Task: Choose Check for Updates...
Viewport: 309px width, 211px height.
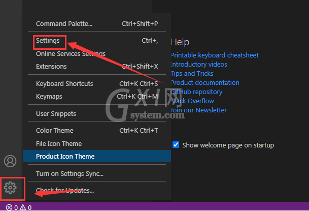Action: (x=97, y=191)
